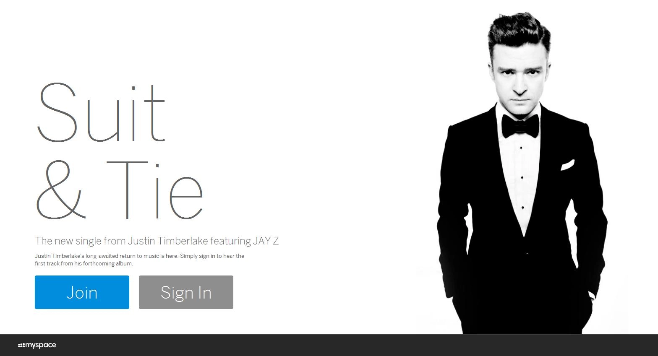
Task: Select the large "Tie" headline word
Action: pos(155,190)
